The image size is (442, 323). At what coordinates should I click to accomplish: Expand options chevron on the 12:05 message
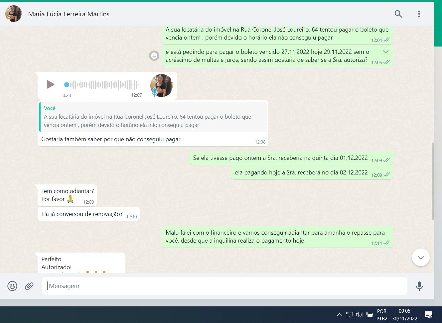[386, 52]
